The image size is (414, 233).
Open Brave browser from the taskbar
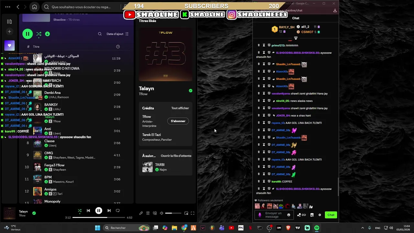288,228
